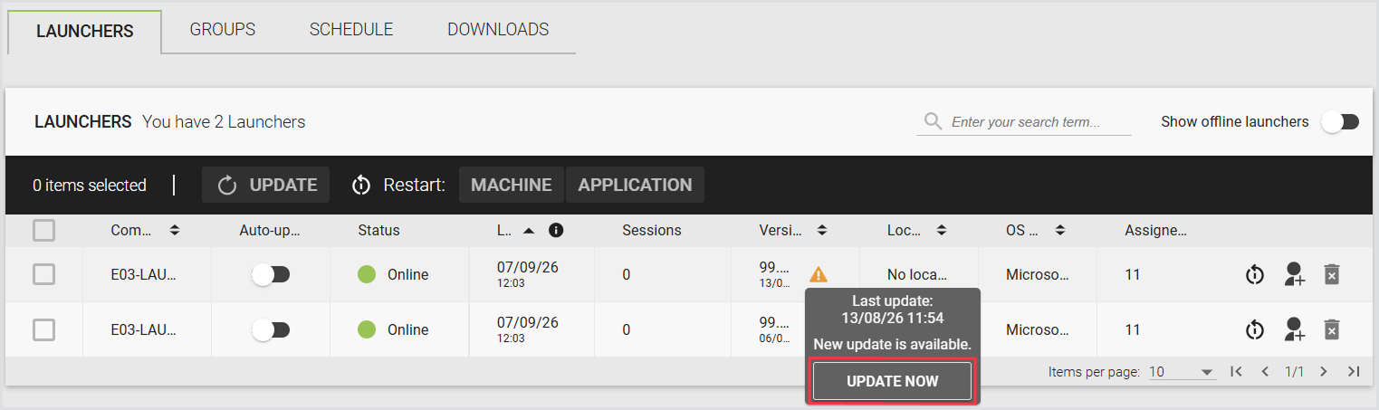Sort by the Com... column arrows
The width and height of the screenshot is (1379, 410).
tap(175, 231)
